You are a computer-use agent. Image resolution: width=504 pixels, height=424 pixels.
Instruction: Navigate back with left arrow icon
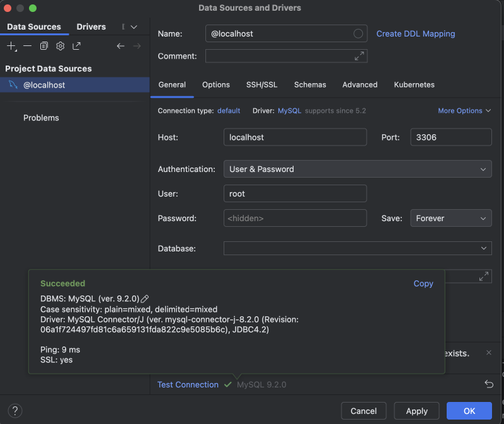tap(120, 46)
